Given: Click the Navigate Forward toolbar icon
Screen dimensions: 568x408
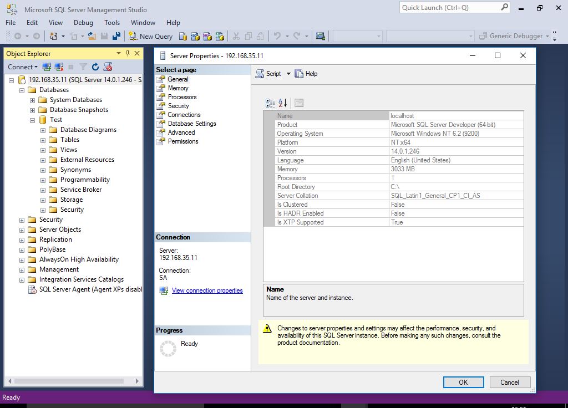Looking at the screenshot, I should pos(37,36).
